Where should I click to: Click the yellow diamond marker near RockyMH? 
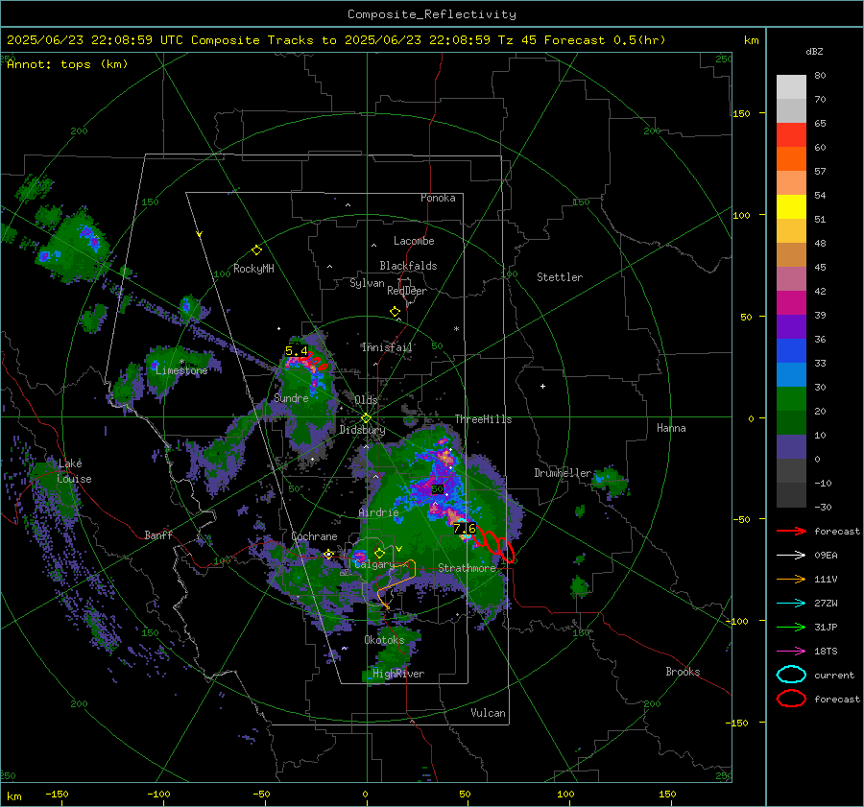click(x=256, y=250)
